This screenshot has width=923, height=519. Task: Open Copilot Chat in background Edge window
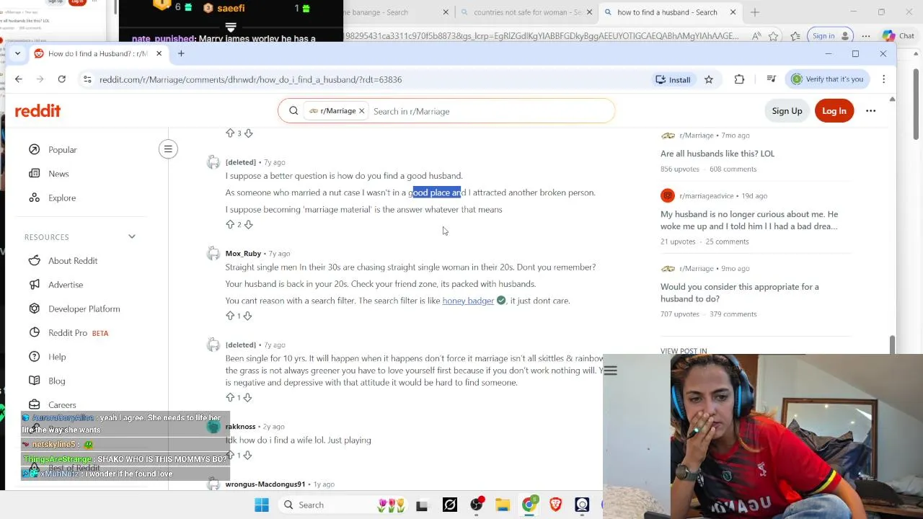point(898,36)
